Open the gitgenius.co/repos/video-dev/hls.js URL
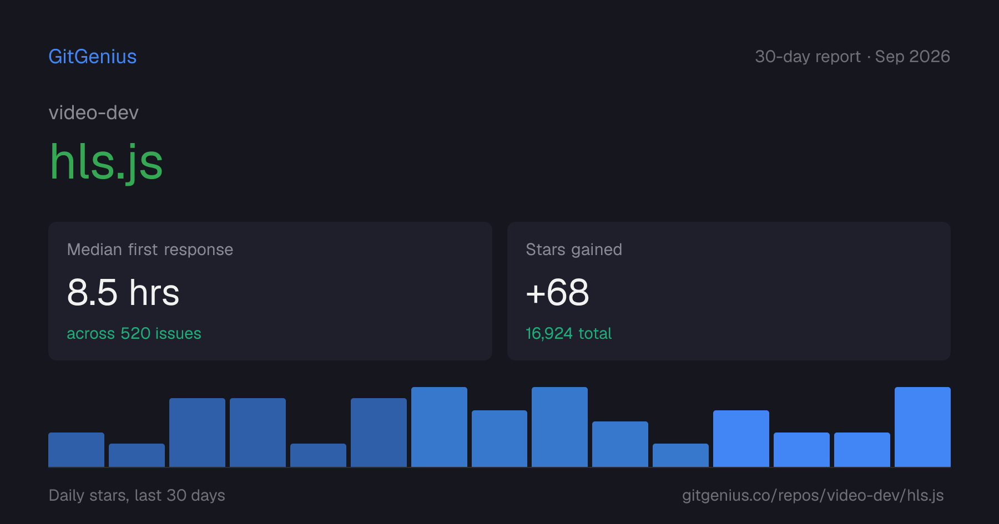Image resolution: width=999 pixels, height=524 pixels. click(x=813, y=495)
